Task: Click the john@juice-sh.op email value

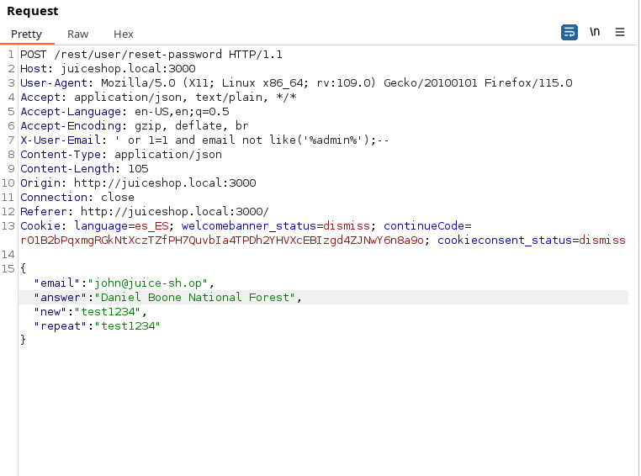Action: click(148, 283)
